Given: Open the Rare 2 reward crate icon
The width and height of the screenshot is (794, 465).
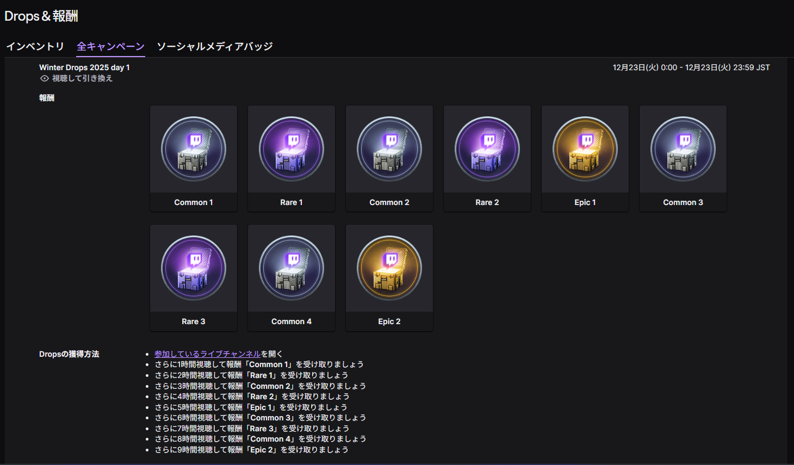Looking at the screenshot, I should 487,149.
